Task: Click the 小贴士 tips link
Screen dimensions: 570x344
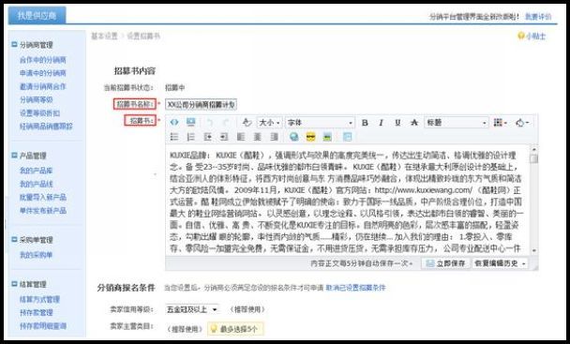Action: pos(535,36)
